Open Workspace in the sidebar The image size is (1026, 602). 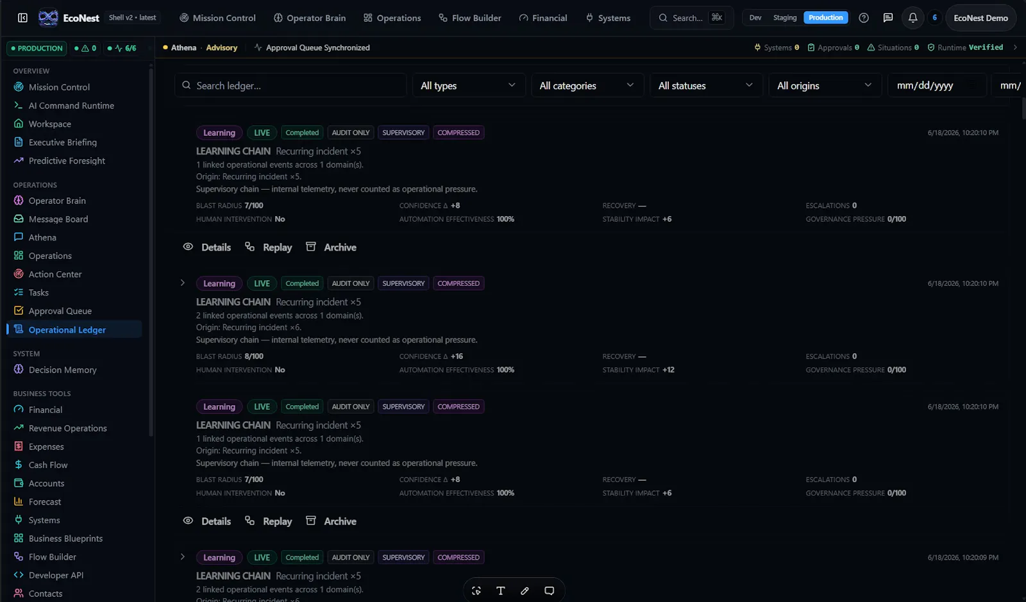click(49, 124)
